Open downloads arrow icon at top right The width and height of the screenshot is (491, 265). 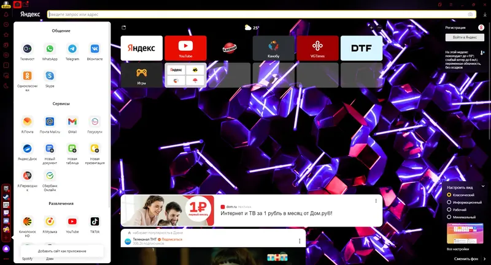click(x=485, y=14)
